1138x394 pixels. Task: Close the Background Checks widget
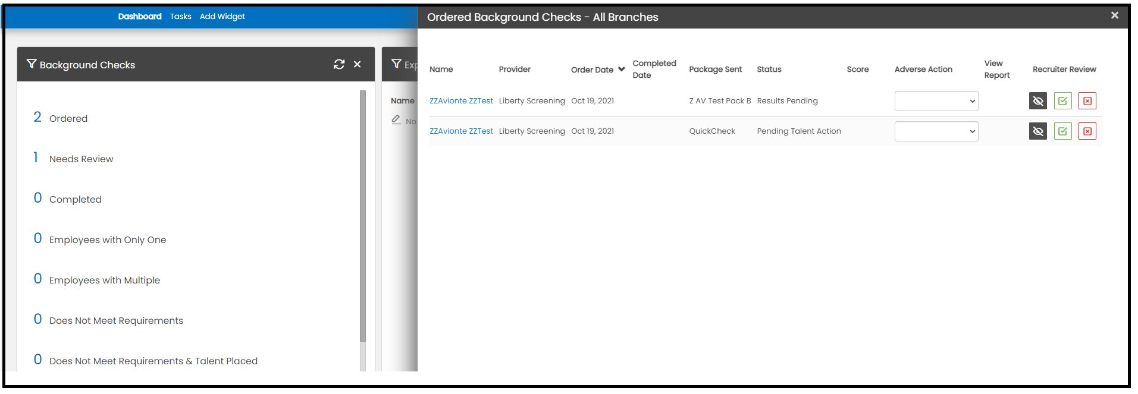pyautogui.click(x=358, y=64)
